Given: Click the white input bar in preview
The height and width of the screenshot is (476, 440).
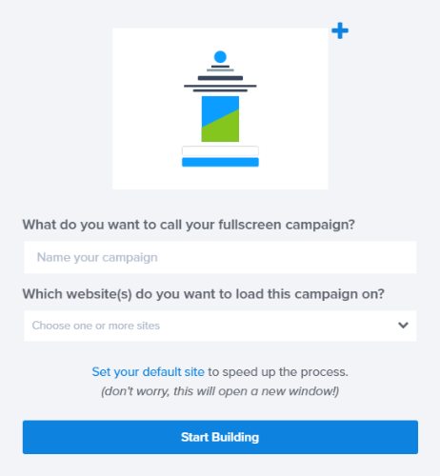Looking at the screenshot, I should point(220,150).
